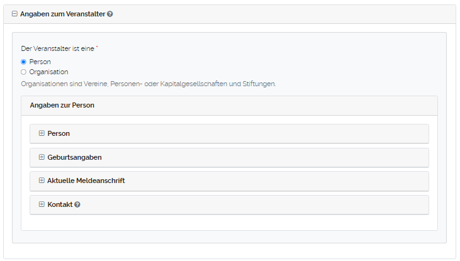Click the Person radio option label text

click(40, 62)
